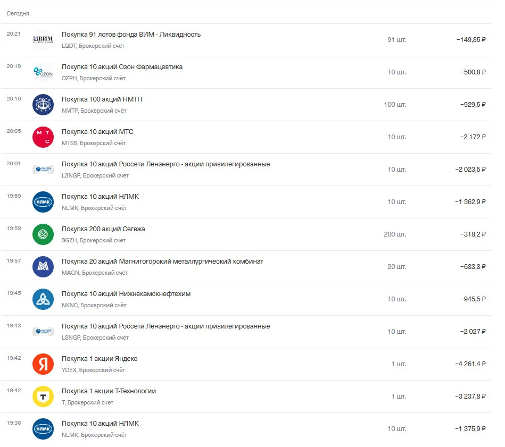Open 'Покупка 1 акции Яндекс' entry
The width and height of the screenshot is (505, 447).
[x=100, y=359]
